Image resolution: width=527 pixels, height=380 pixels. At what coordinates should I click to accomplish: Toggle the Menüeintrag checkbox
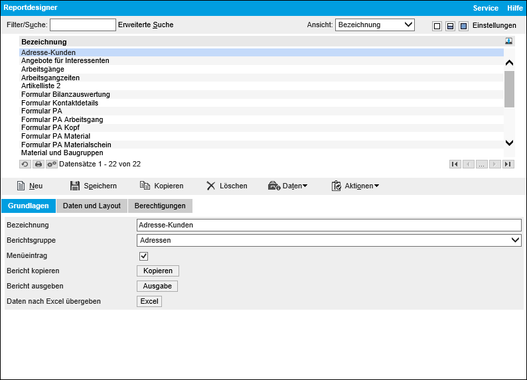[143, 256]
